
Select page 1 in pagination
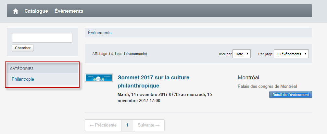pos(127,125)
